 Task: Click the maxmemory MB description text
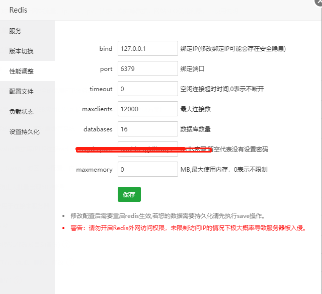click(224, 170)
